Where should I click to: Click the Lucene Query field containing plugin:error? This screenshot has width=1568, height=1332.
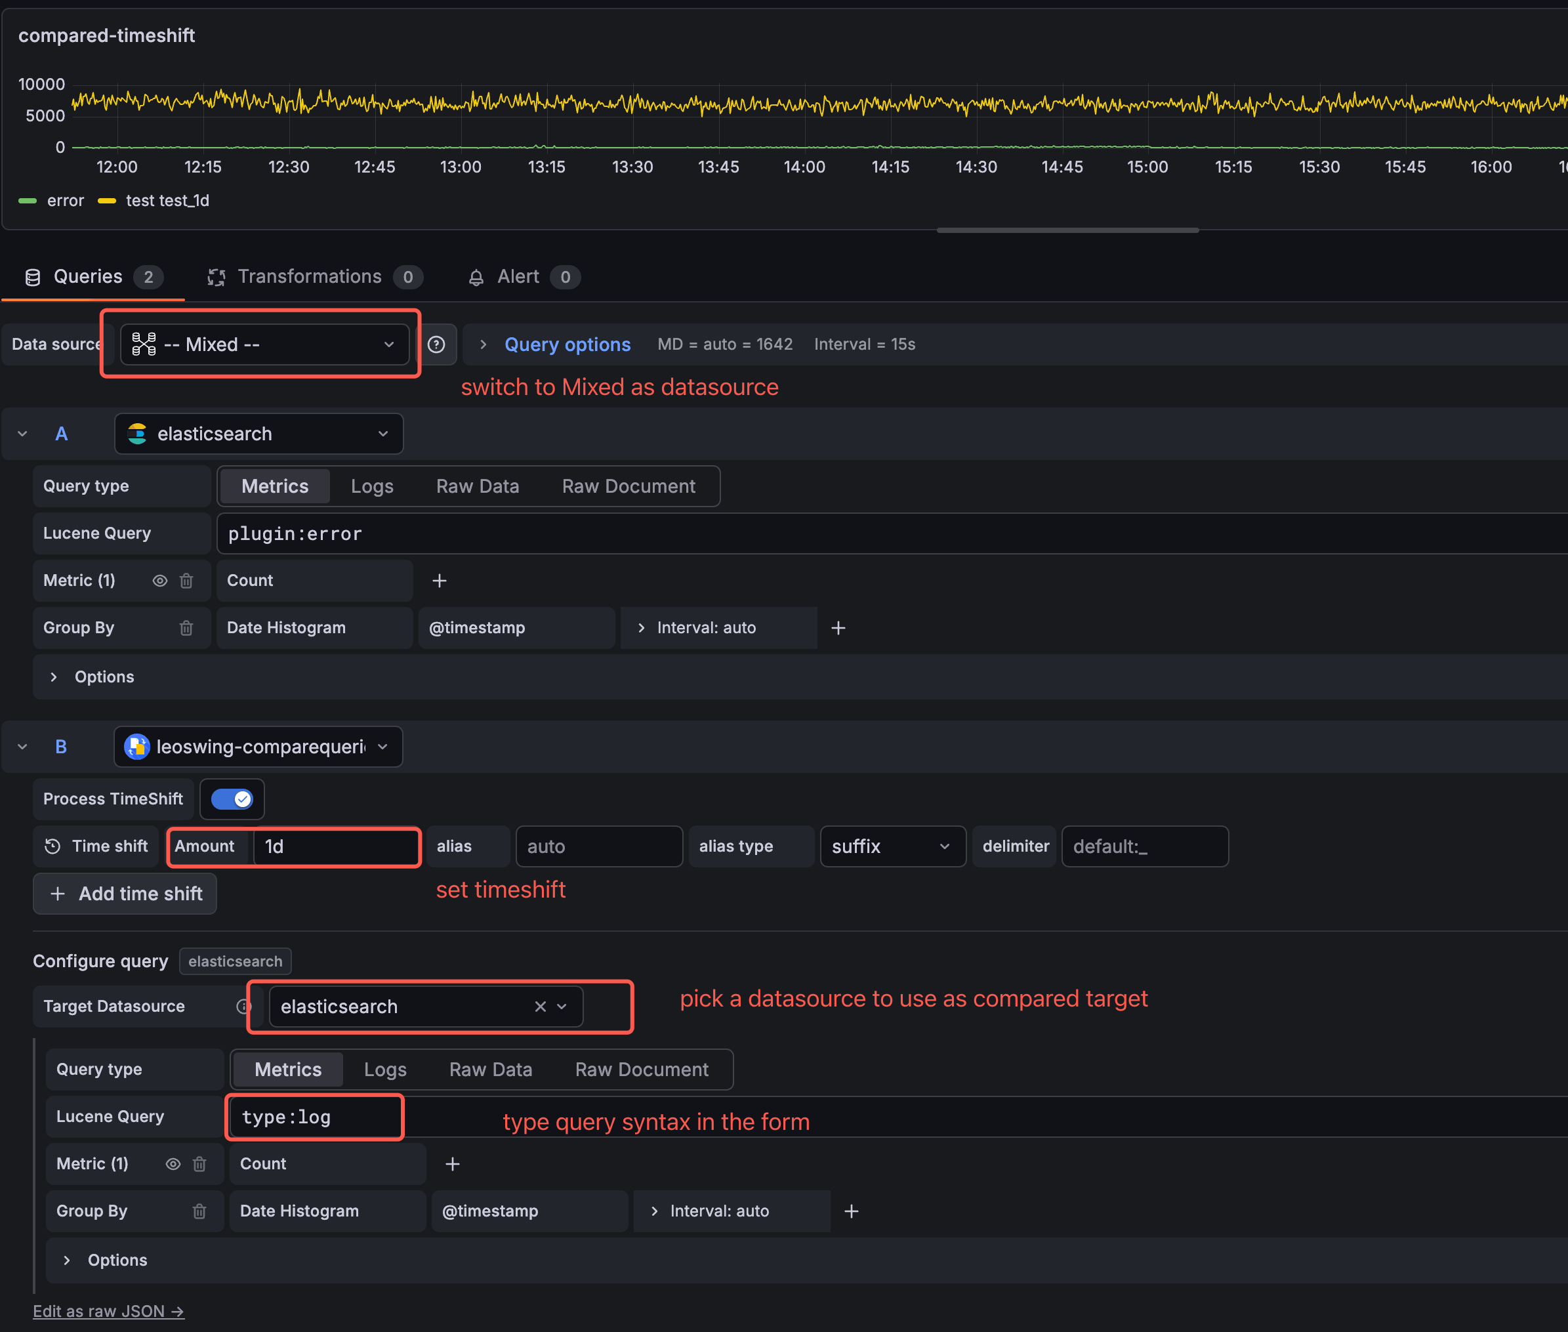(x=892, y=534)
